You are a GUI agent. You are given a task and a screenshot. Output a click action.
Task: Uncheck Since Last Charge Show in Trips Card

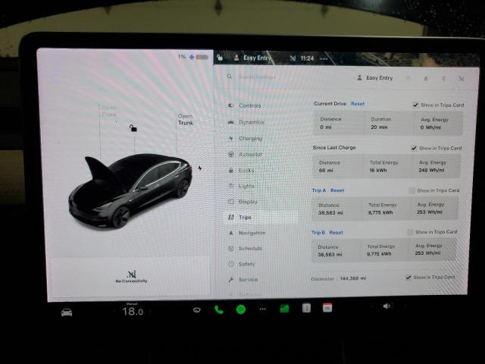click(x=414, y=149)
